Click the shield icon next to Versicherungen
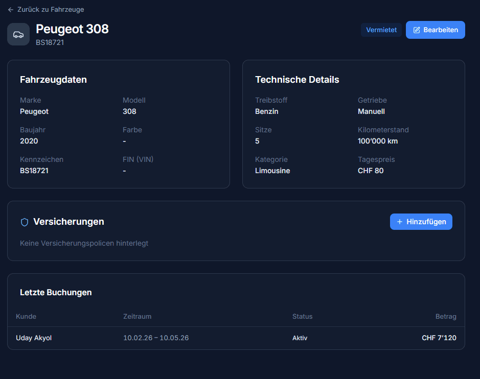480x379 pixels. click(25, 222)
